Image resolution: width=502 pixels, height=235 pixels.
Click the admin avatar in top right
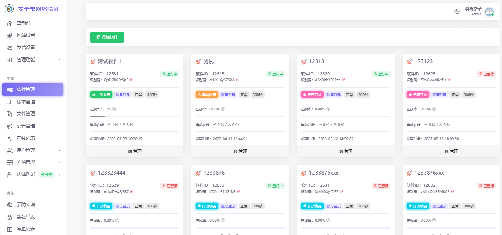pos(488,11)
